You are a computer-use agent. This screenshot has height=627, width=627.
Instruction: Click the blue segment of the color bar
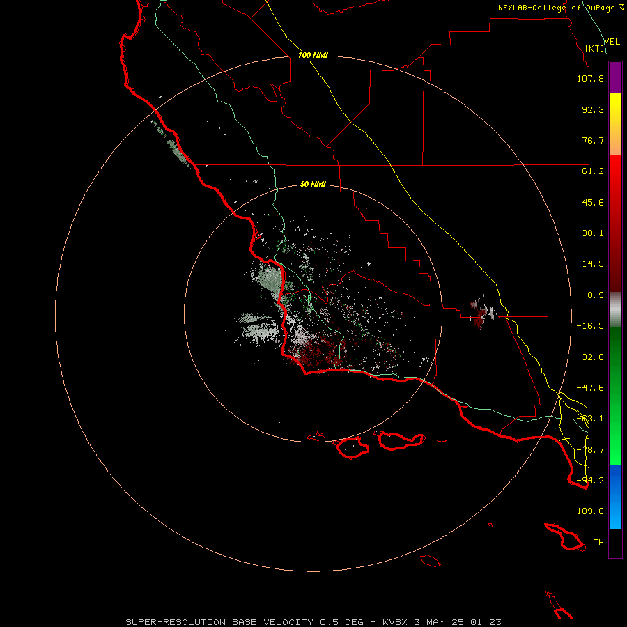(615, 497)
